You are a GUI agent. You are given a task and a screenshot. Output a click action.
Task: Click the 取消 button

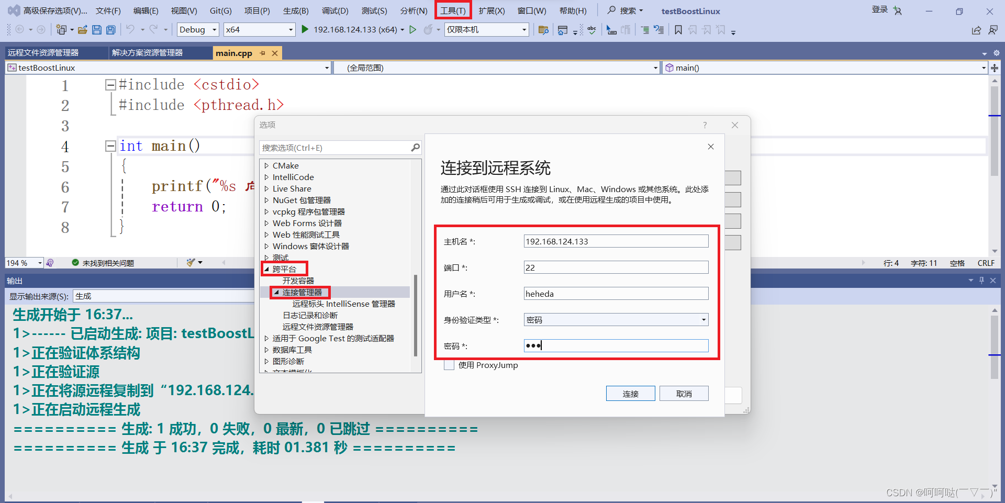click(684, 393)
